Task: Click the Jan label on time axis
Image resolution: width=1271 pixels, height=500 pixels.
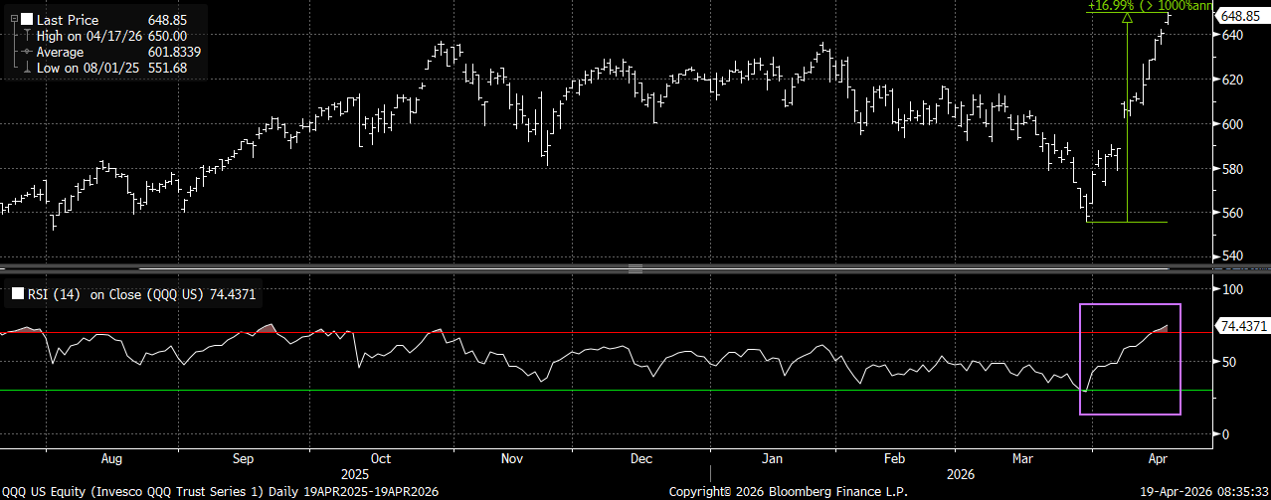Action: coord(773,460)
